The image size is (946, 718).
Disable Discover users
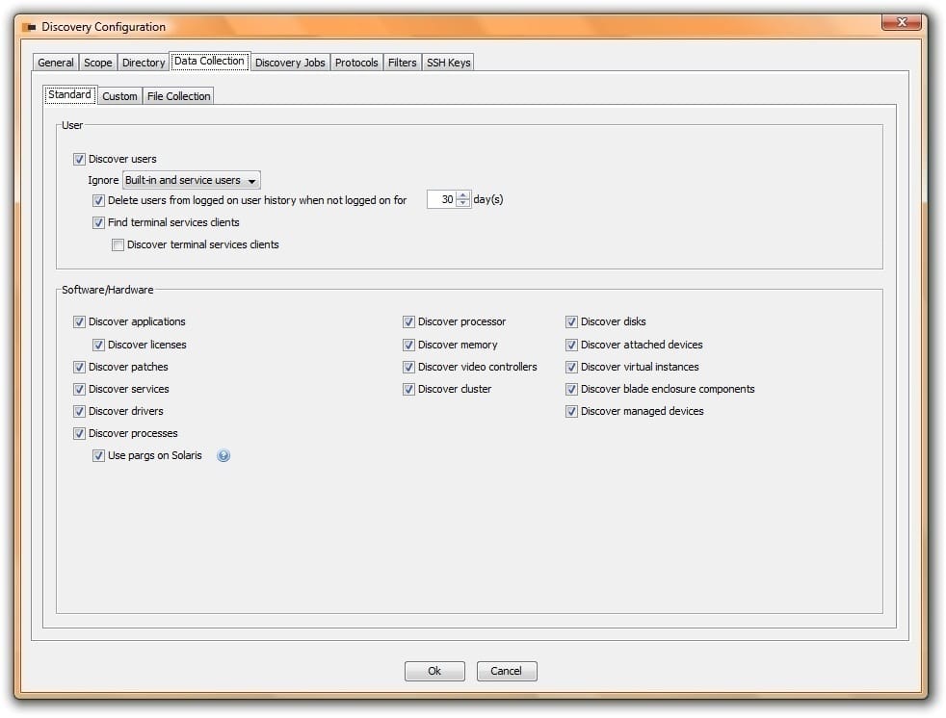tap(80, 159)
